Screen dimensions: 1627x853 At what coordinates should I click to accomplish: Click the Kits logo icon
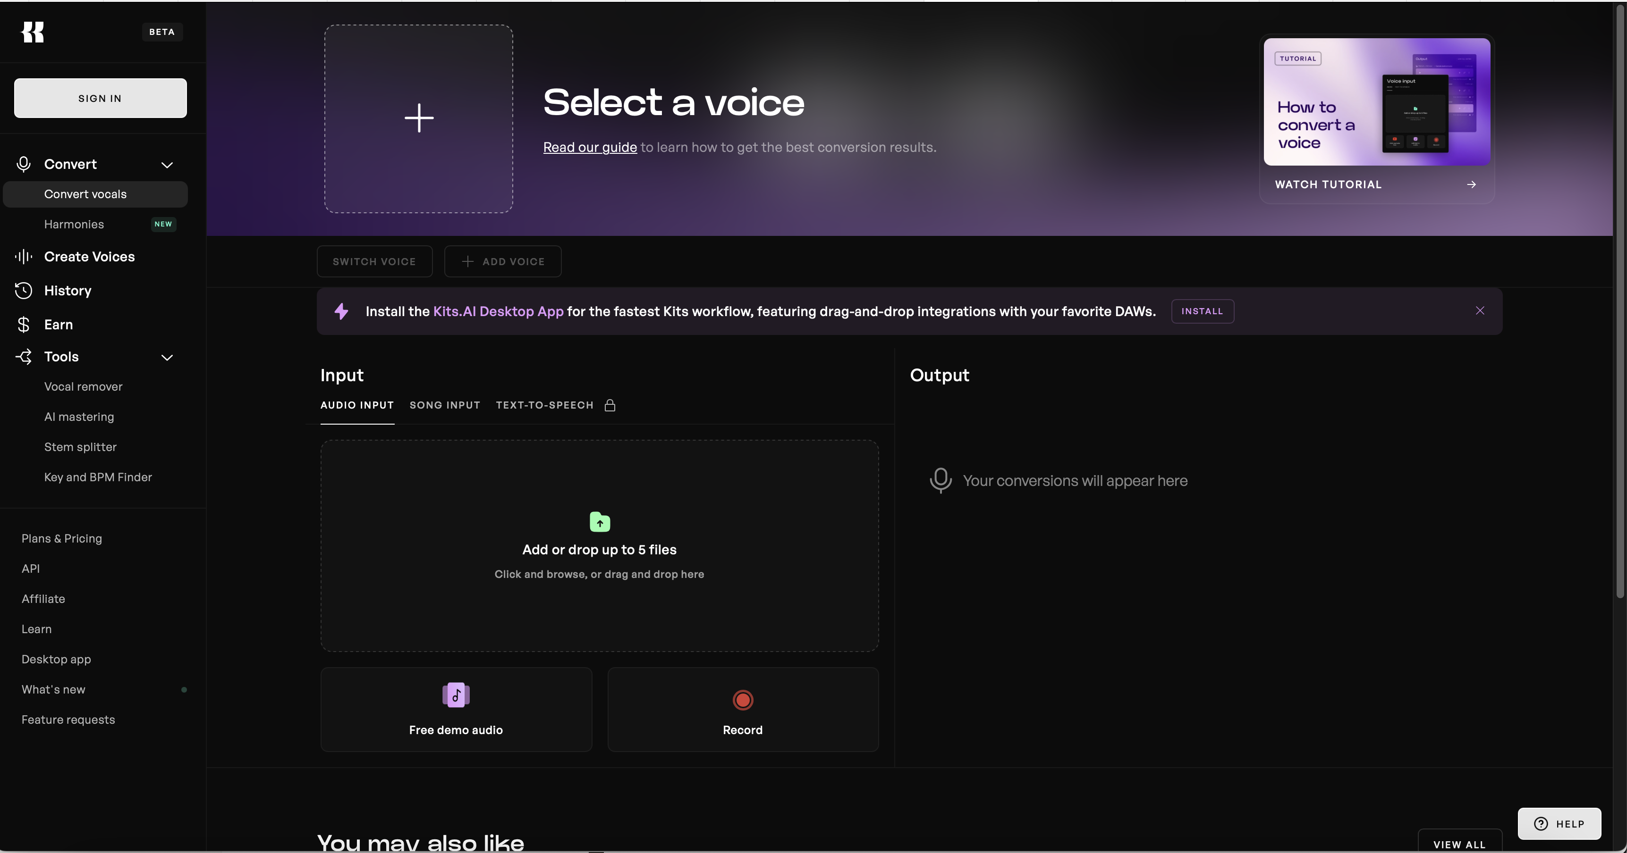[33, 32]
